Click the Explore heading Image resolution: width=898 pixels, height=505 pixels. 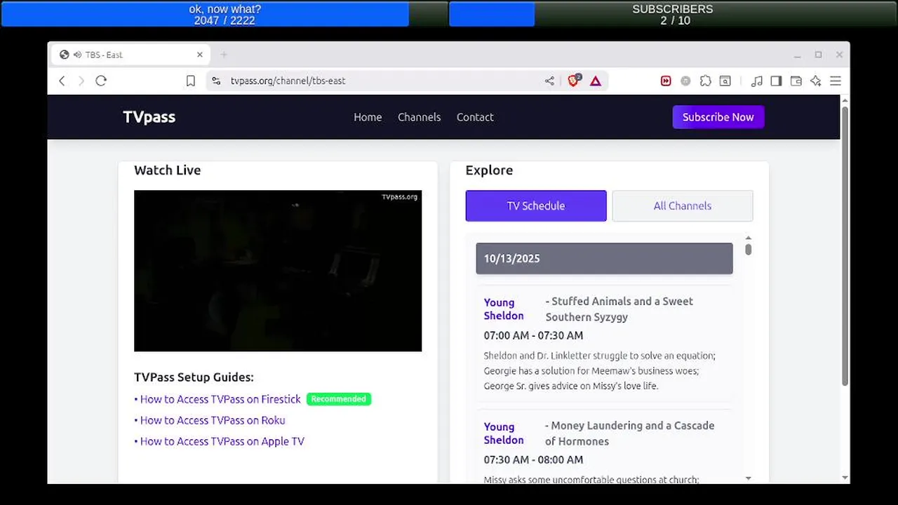(489, 170)
